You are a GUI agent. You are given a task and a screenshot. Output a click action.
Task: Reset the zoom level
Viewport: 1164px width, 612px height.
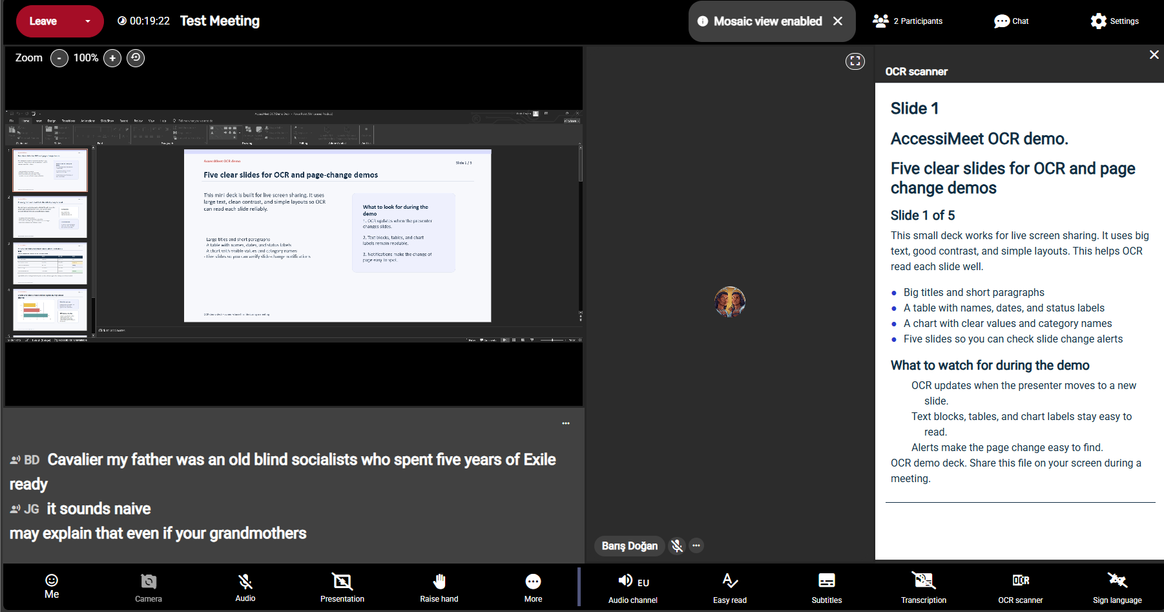point(136,58)
